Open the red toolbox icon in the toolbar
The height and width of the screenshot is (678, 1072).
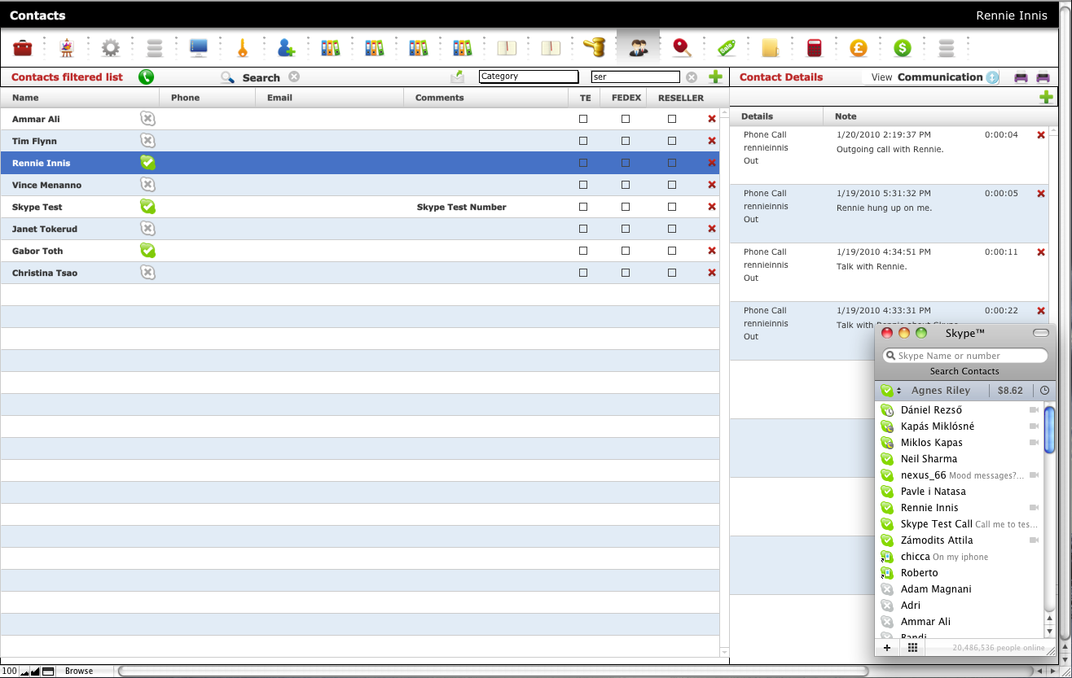[23, 48]
